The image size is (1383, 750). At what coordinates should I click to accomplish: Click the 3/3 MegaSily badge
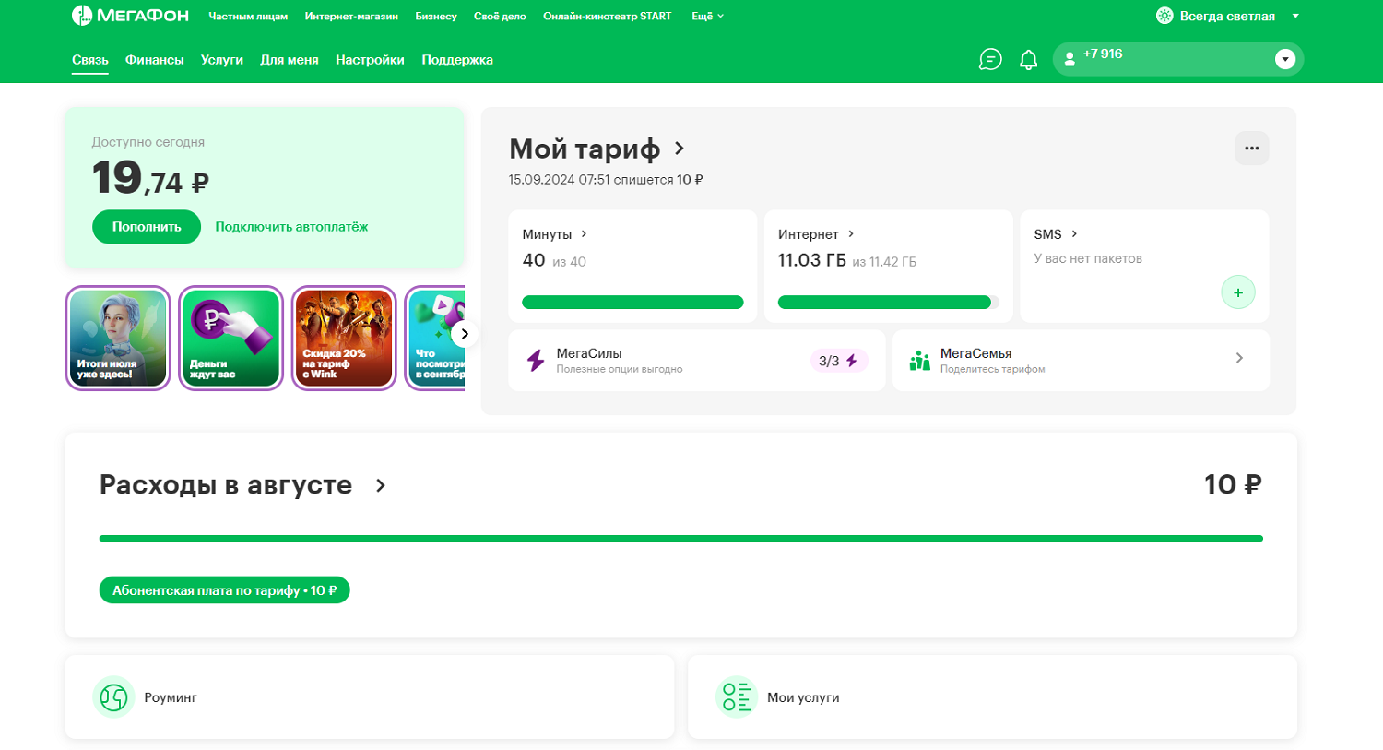tap(839, 361)
